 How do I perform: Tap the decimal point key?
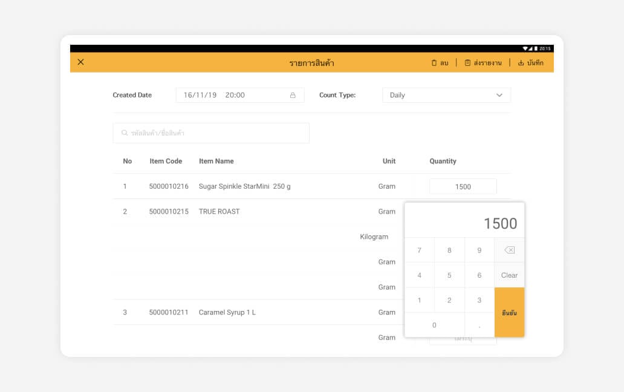(x=479, y=325)
